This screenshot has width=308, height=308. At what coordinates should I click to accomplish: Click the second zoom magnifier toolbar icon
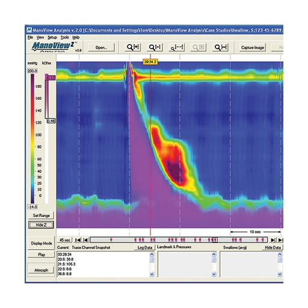point(155,48)
